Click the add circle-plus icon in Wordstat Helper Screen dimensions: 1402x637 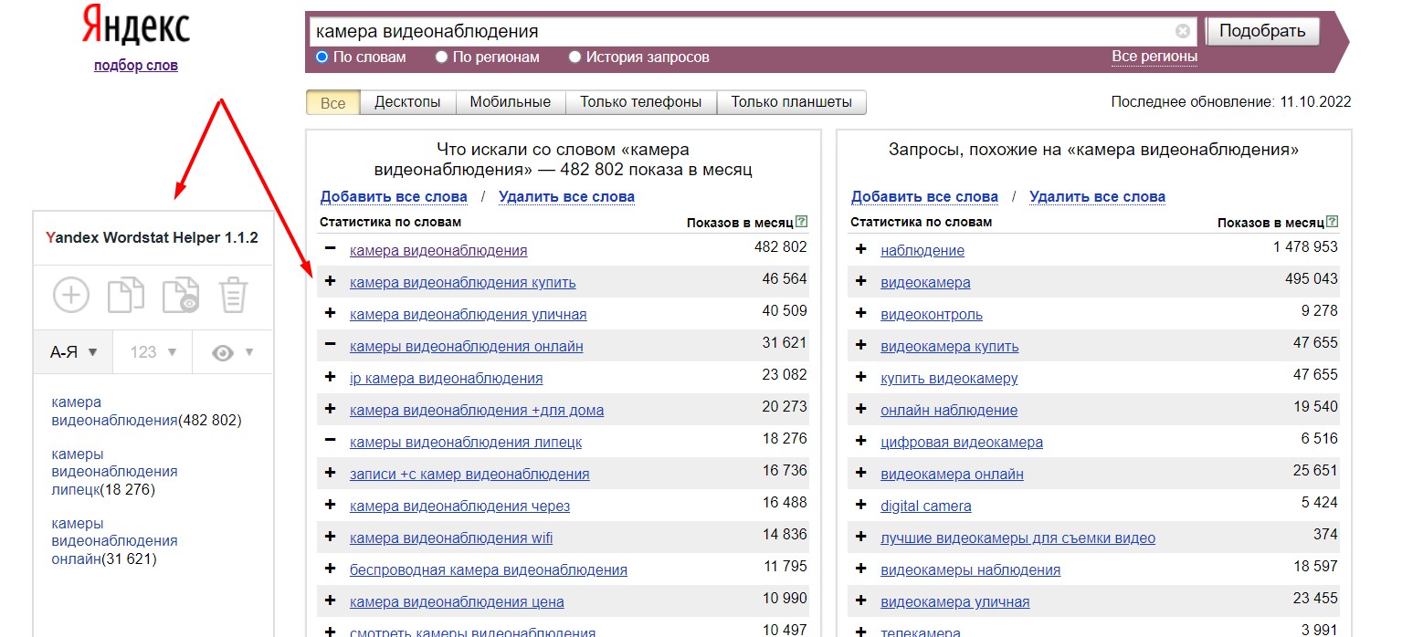tap(71, 296)
